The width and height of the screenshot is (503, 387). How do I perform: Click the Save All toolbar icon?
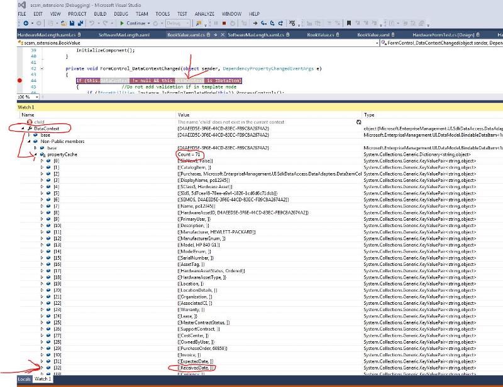[80, 23]
